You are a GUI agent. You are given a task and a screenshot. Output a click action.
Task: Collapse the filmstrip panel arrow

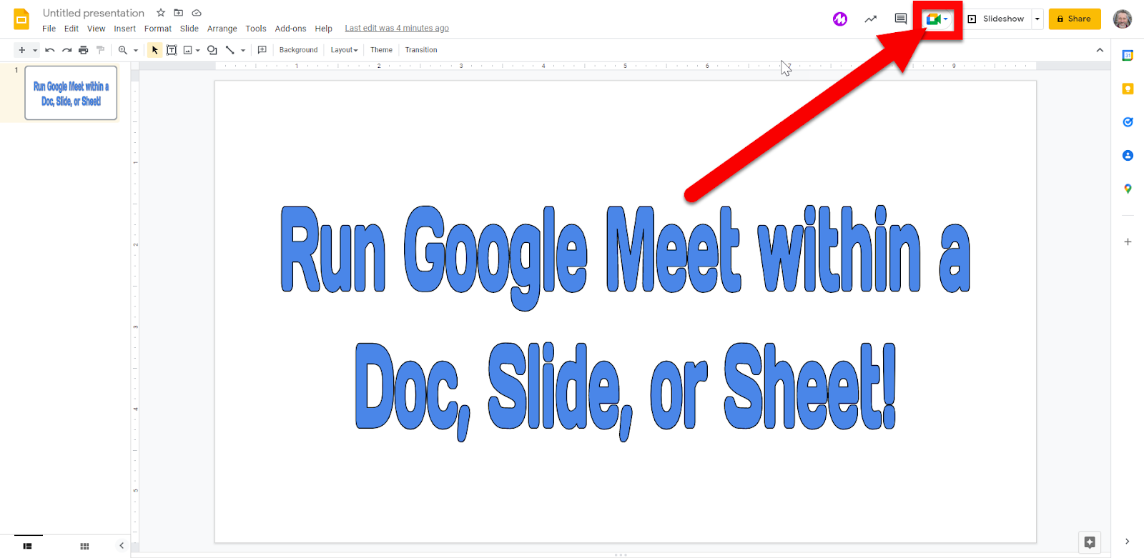click(122, 546)
